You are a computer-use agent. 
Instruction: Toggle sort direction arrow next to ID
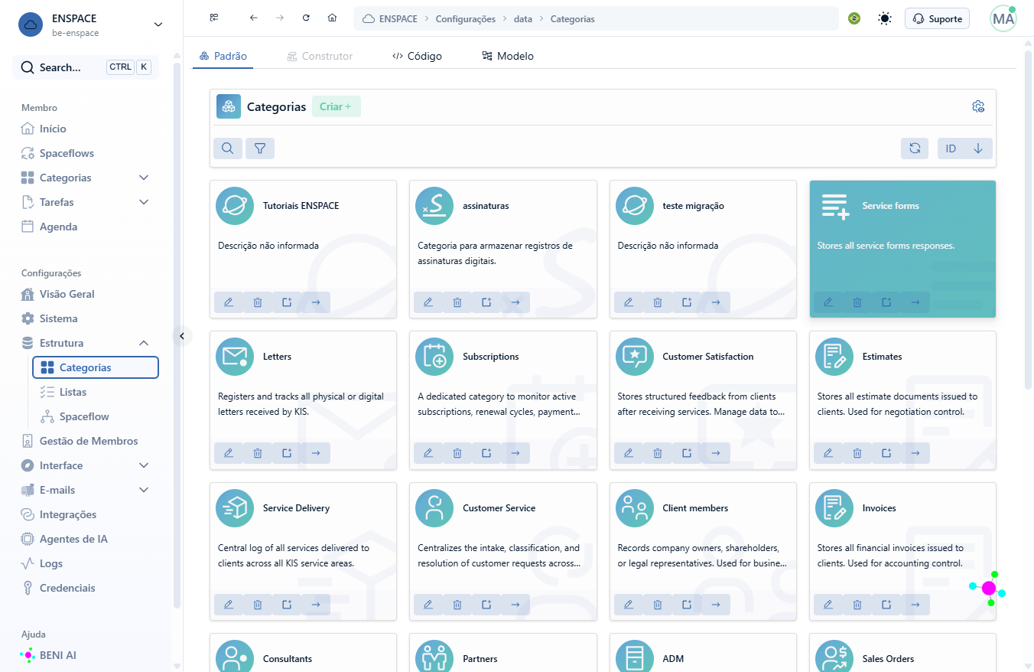tap(978, 148)
